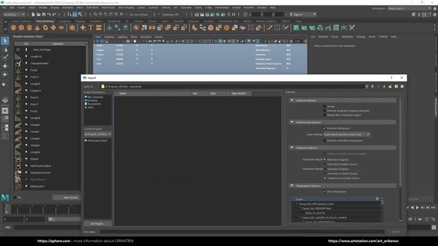Image resolution: width=438 pixels, height=246 pixels.
Task: Click the polygon Plane shelf icon
Action: click(x=53, y=27)
